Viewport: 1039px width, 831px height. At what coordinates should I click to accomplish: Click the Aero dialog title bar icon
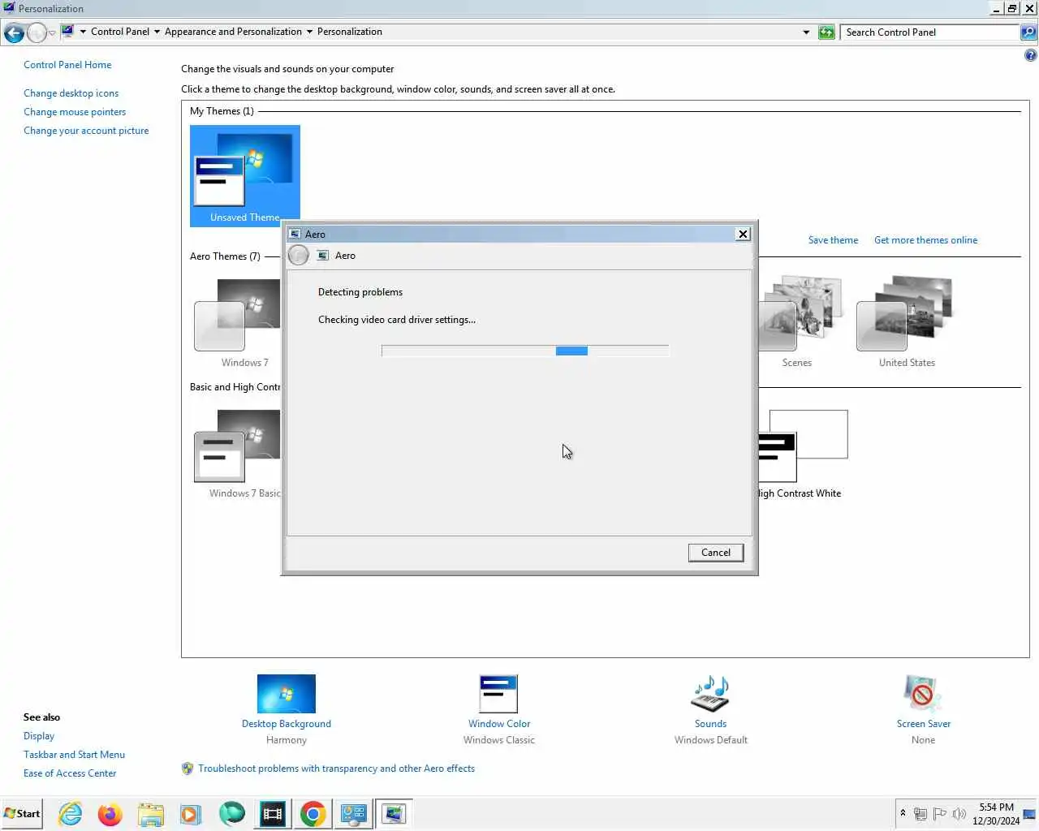point(295,235)
